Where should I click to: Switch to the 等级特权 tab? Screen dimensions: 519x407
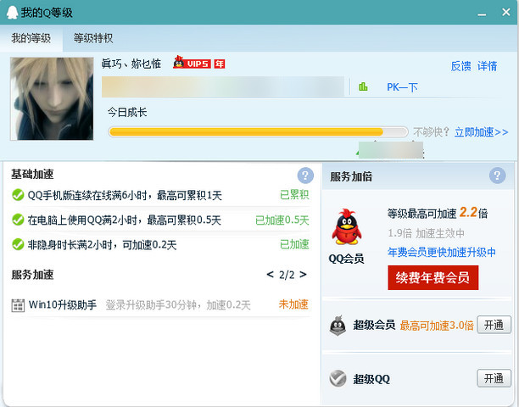tap(93, 38)
